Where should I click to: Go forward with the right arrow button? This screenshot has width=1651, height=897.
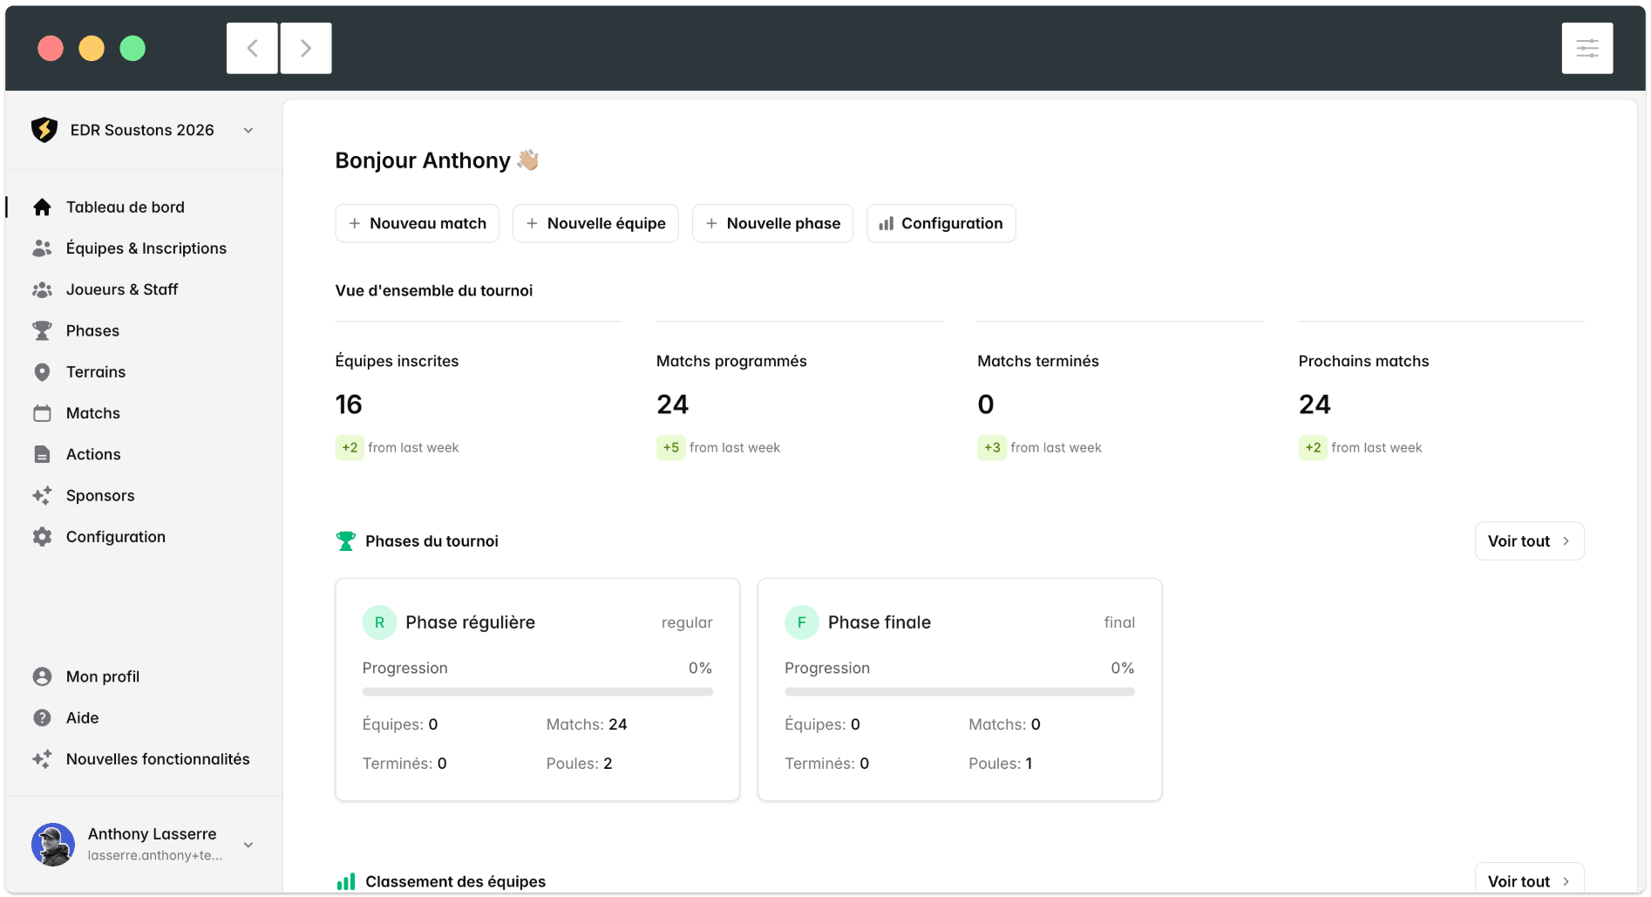click(x=306, y=48)
